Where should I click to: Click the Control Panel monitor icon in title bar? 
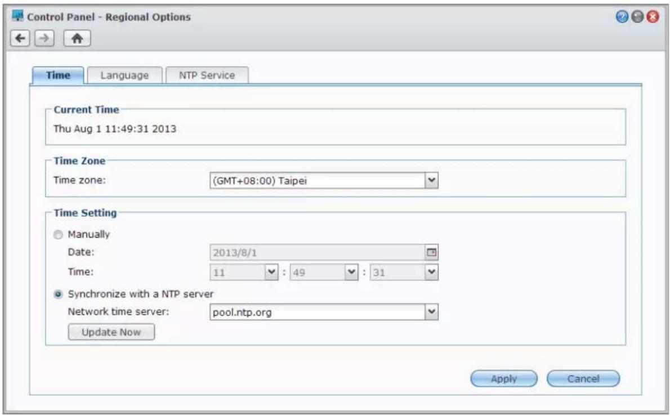pos(18,16)
